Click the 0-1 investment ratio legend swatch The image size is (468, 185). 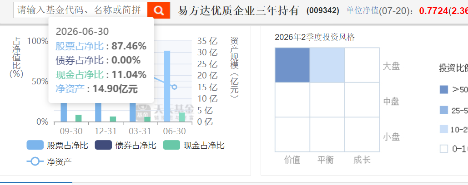[444, 148]
